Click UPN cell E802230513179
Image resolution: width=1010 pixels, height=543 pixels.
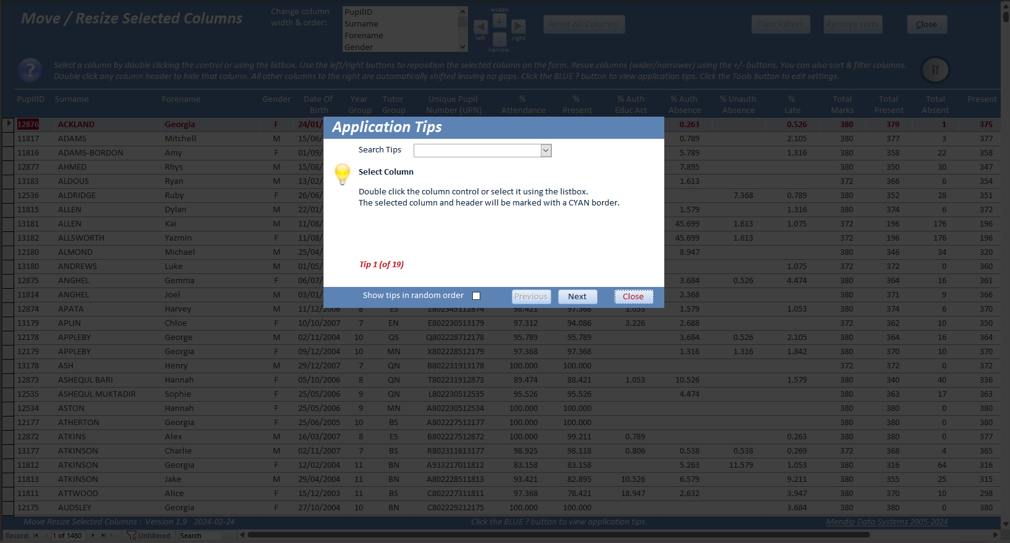click(x=456, y=323)
